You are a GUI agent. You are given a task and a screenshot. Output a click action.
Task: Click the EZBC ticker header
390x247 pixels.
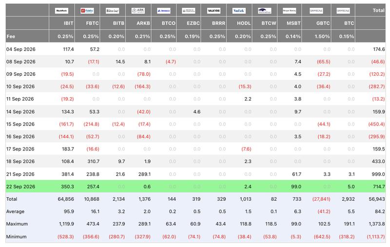[193, 23]
